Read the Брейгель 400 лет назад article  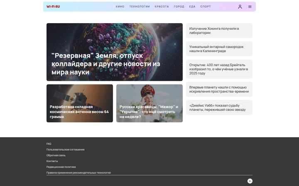(x=219, y=69)
